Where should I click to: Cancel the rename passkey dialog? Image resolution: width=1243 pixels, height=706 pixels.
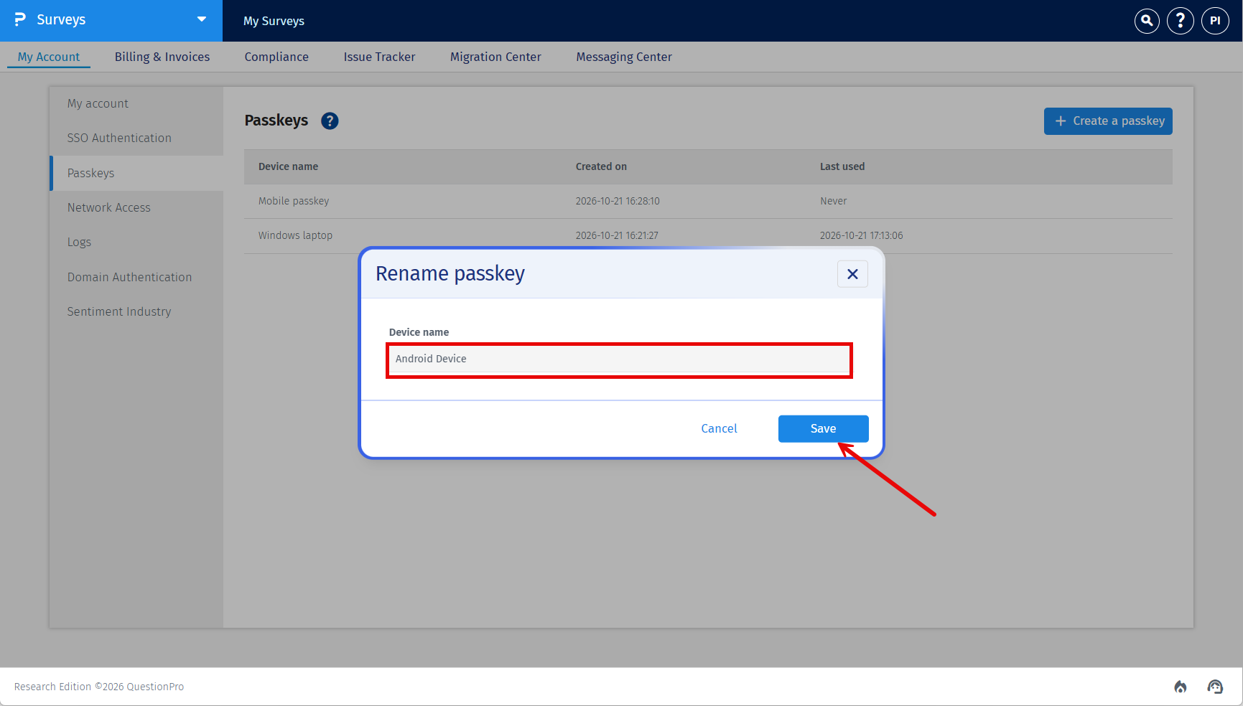[719, 428]
